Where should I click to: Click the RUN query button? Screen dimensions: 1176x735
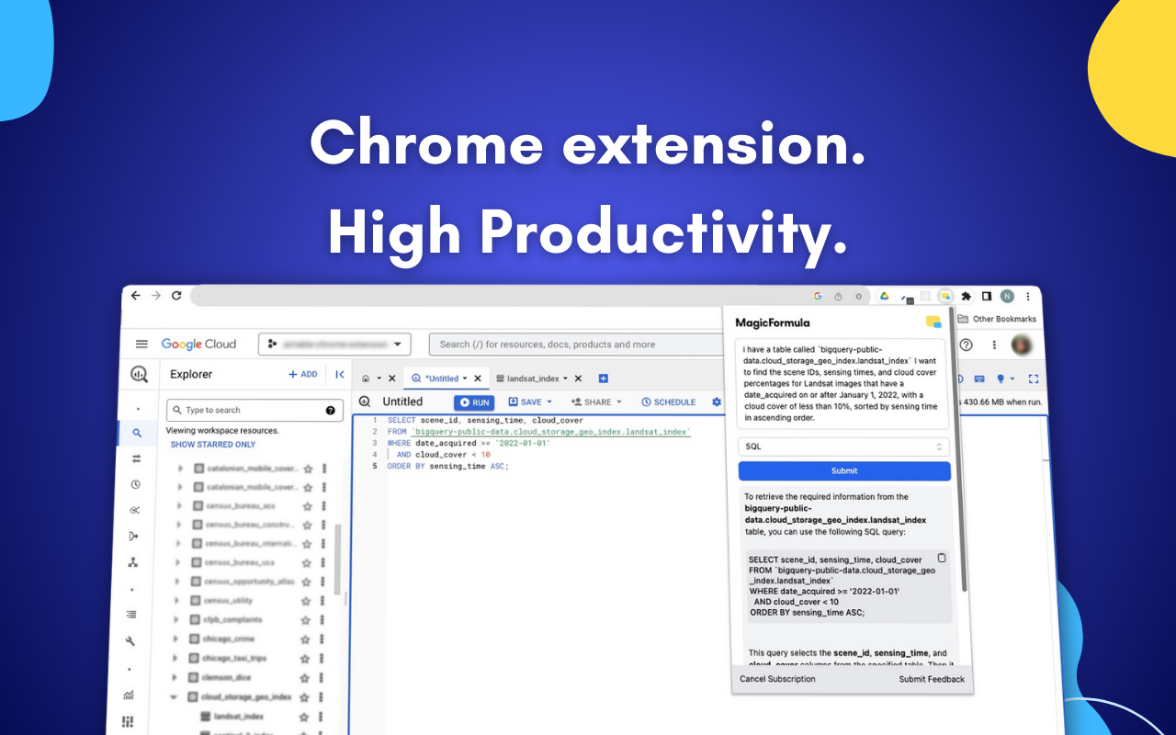(x=474, y=402)
